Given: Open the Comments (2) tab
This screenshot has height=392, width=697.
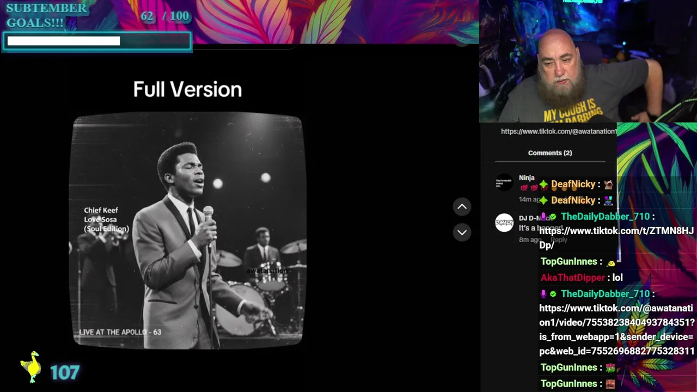Looking at the screenshot, I should [550, 153].
